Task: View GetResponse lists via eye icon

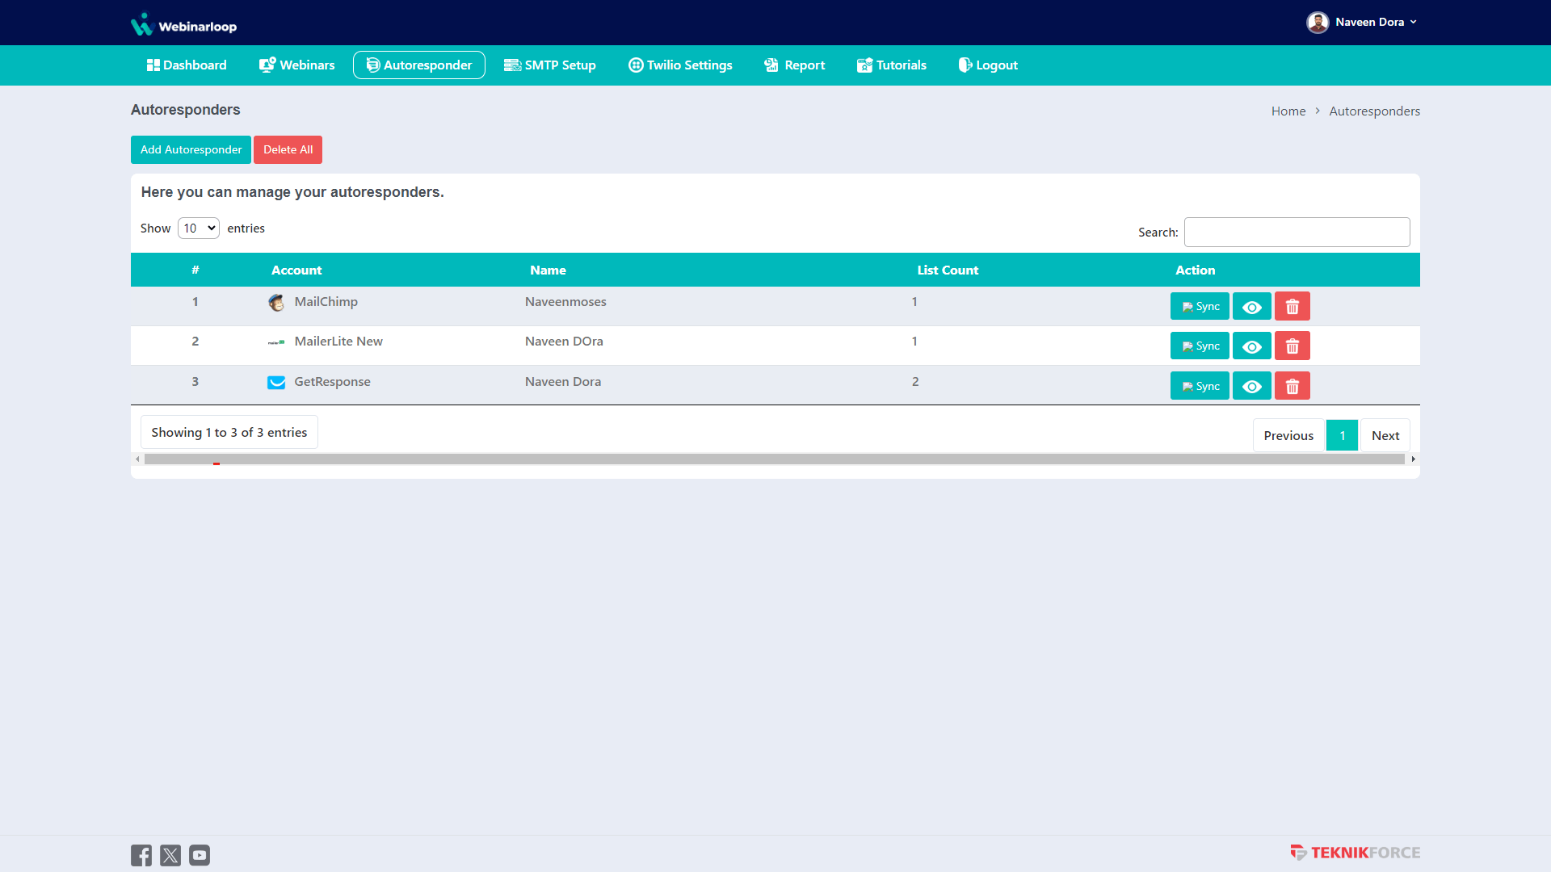Action: [1251, 387]
